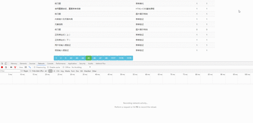
Task: Filter requests by Font type
Action: [73, 71]
